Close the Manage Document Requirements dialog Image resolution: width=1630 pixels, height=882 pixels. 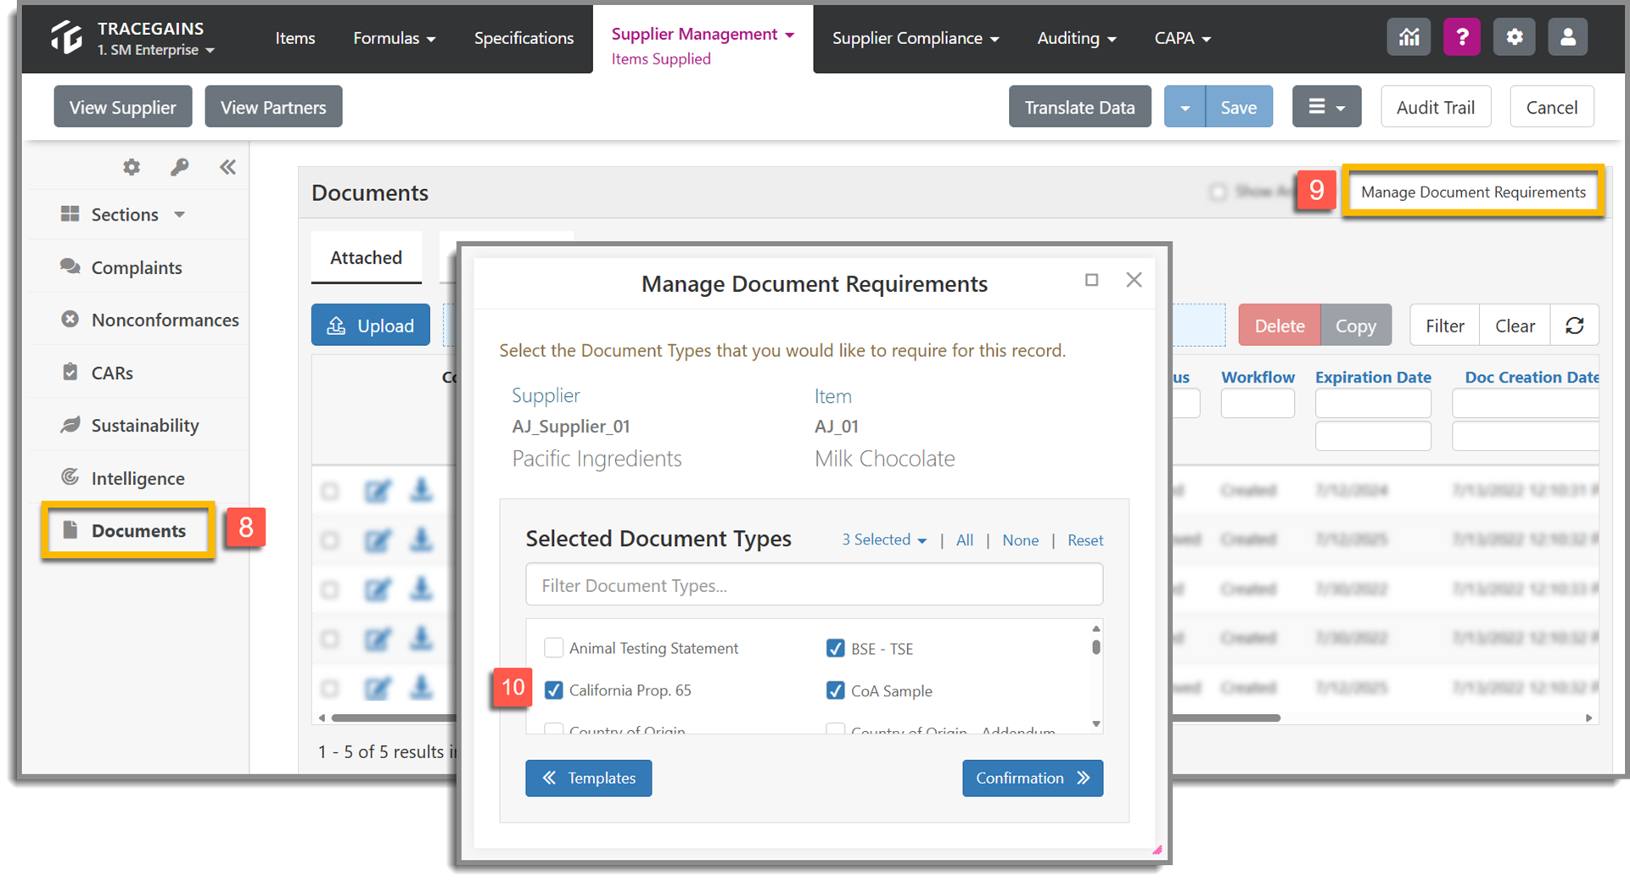coord(1134,280)
